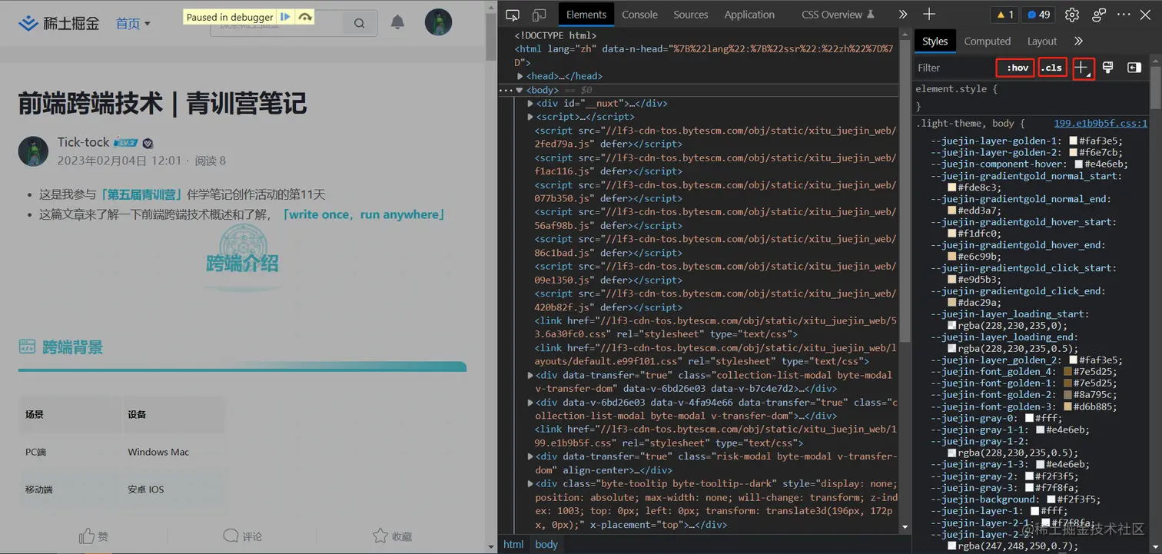Click the page search magnifier button
This screenshot has width=1162, height=554.
click(360, 24)
